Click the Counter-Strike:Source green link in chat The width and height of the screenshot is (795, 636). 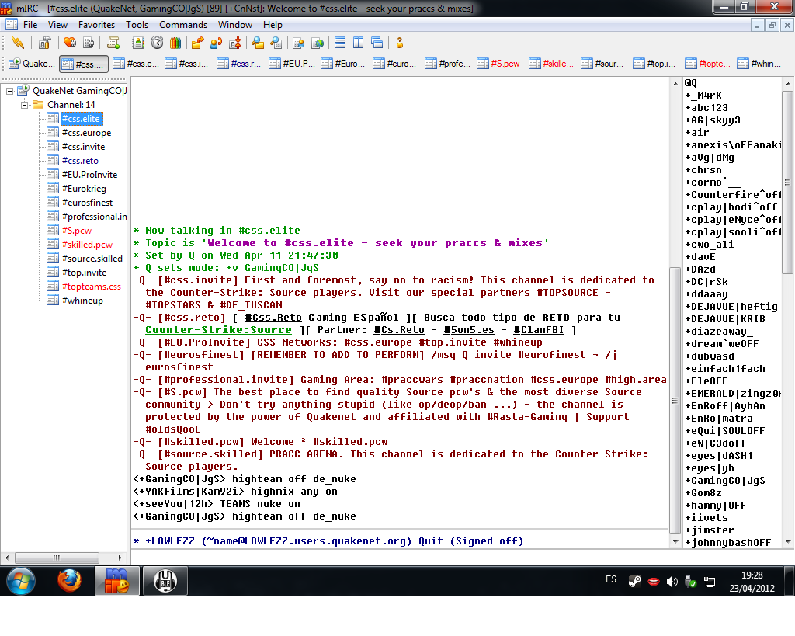pyautogui.click(x=218, y=330)
